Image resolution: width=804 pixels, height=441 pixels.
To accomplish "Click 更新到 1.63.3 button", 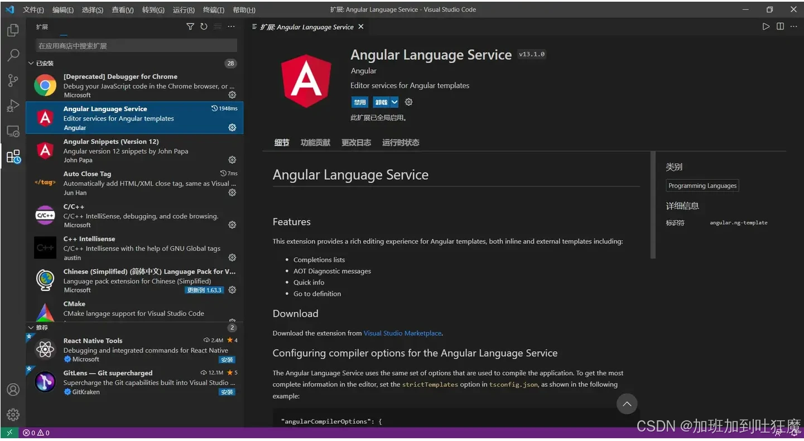I will coord(204,290).
